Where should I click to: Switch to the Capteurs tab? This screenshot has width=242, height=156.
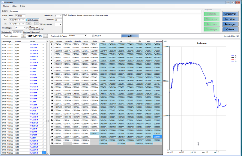coord(27,32)
